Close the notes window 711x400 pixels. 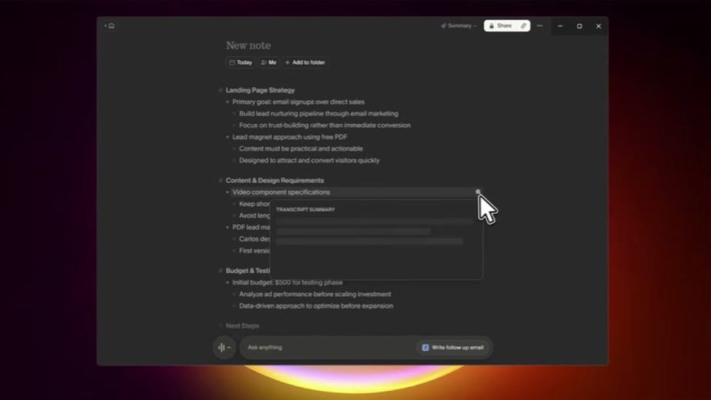click(599, 26)
